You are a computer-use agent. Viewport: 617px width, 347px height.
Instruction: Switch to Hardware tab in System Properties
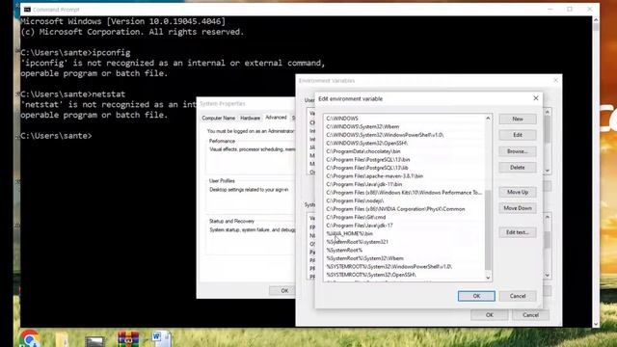point(250,118)
